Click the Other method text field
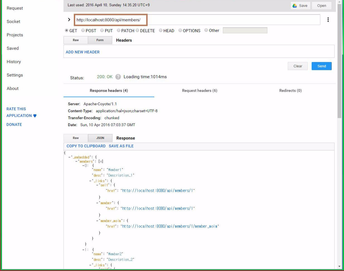The width and height of the screenshot is (344, 271). 245,30
